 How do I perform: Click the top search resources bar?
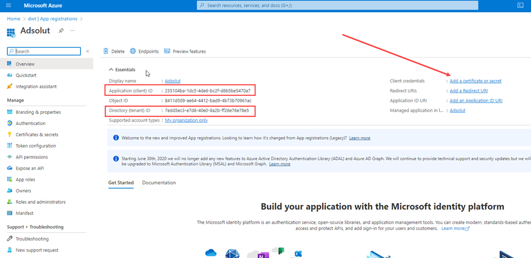coord(337,5)
